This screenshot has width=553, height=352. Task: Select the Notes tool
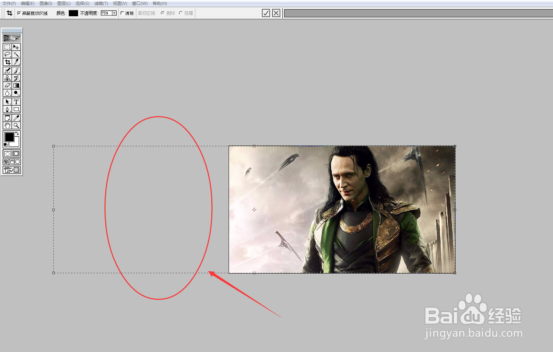(7, 118)
